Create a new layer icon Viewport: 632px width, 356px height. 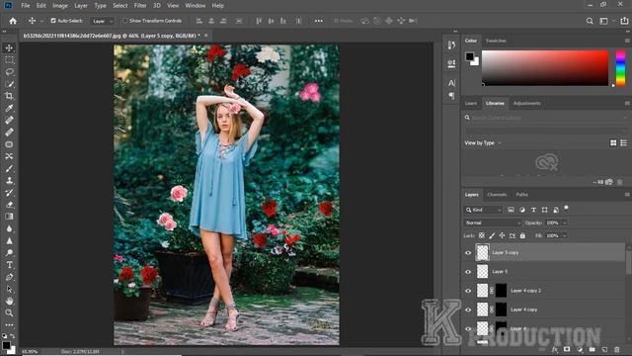(x=604, y=349)
